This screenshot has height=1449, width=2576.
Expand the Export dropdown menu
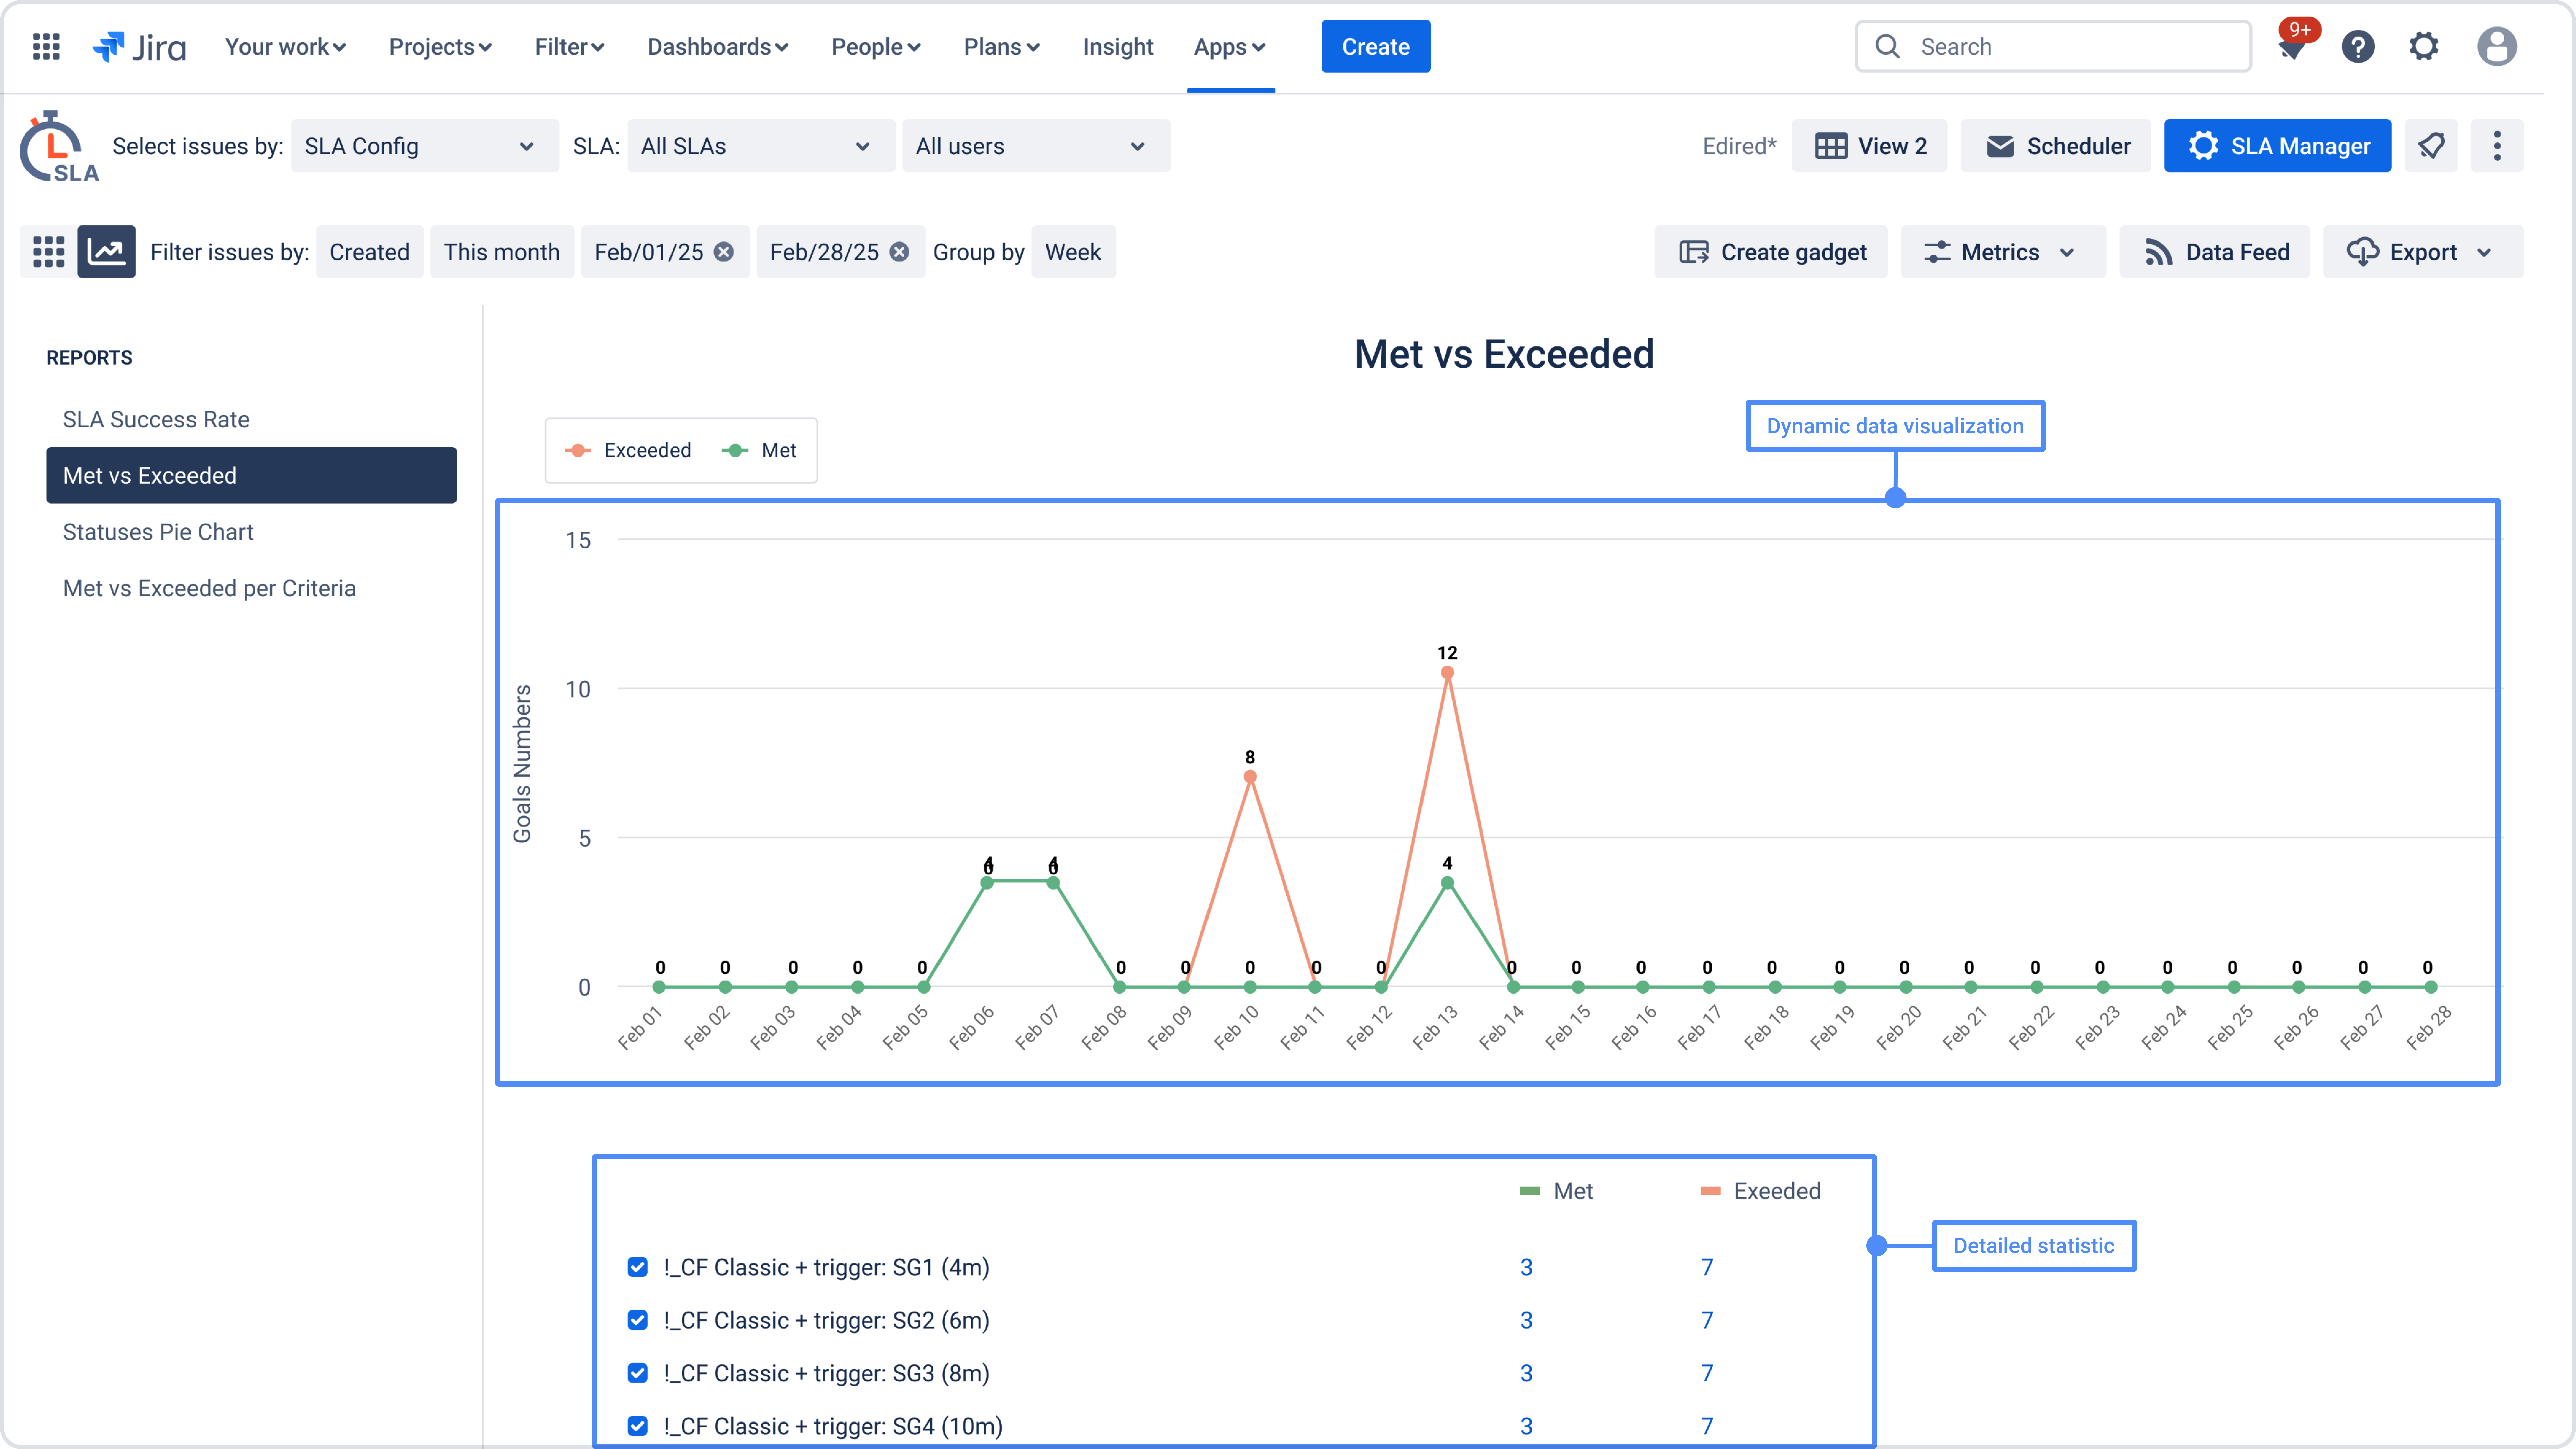click(x=2422, y=252)
